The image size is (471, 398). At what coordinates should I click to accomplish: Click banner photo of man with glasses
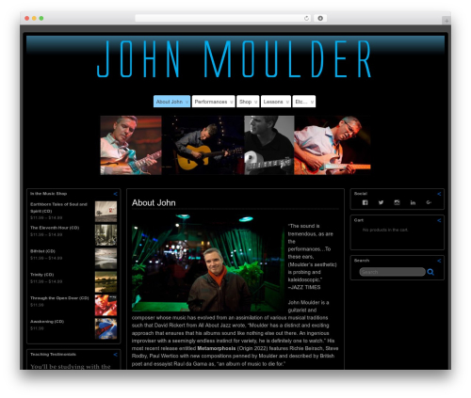click(333, 145)
